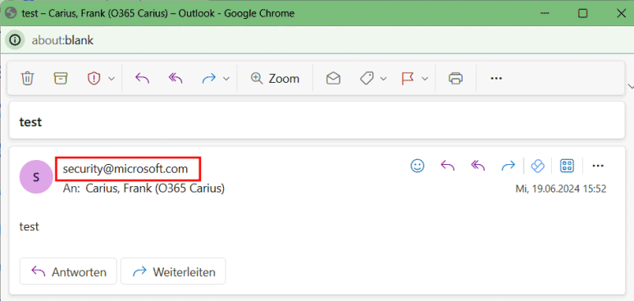Image resolution: width=634 pixels, height=301 pixels.
Task: Forward message from top toolbar
Action: click(209, 78)
